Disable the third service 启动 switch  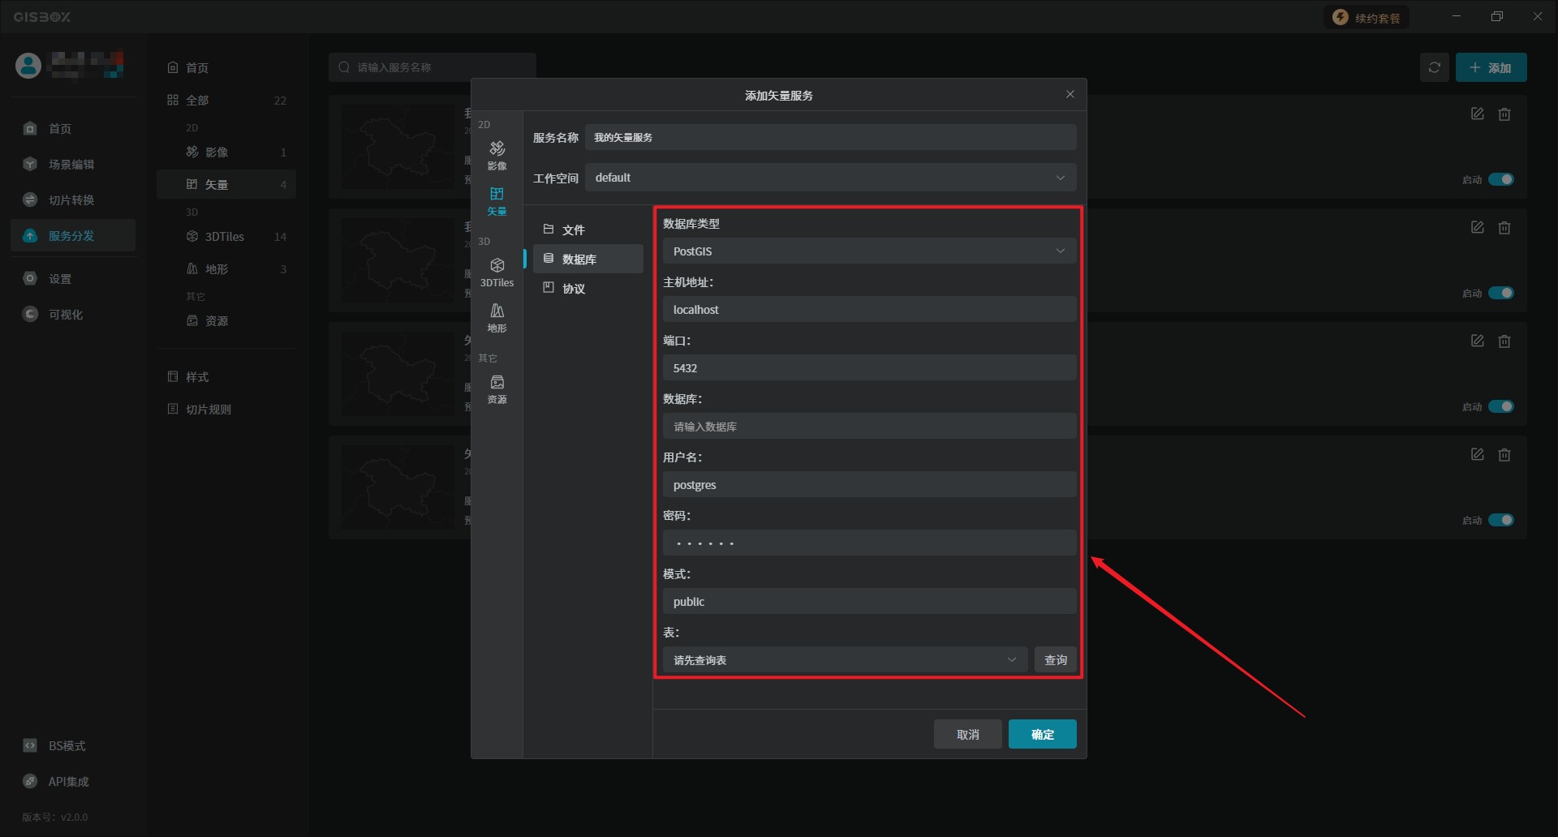pyautogui.click(x=1500, y=406)
